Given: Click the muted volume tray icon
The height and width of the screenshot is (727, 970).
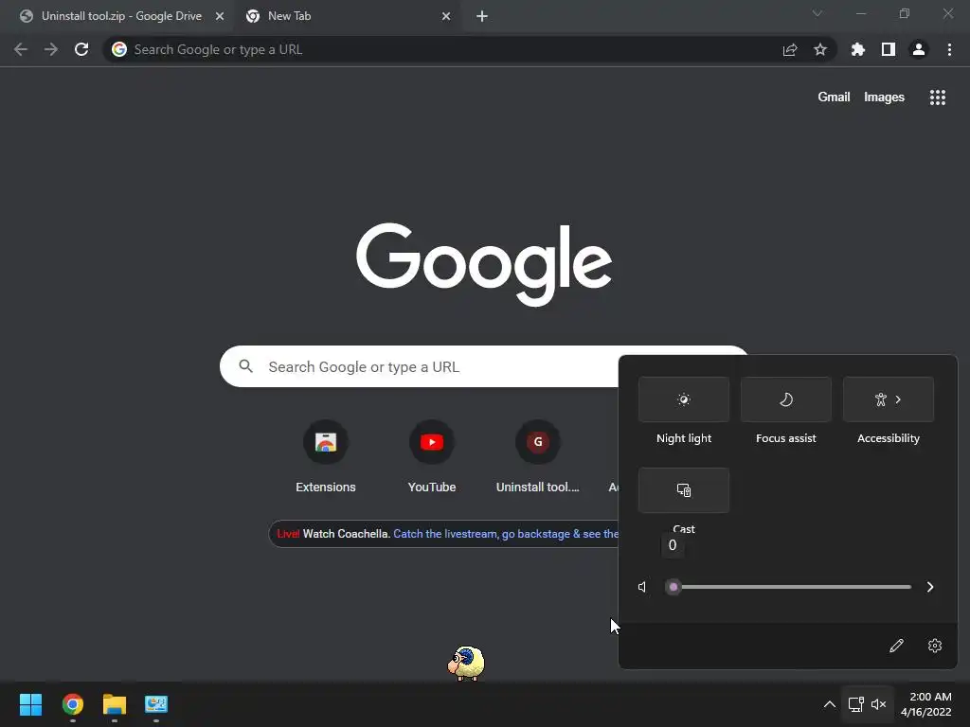Looking at the screenshot, I should click(878, 704).
